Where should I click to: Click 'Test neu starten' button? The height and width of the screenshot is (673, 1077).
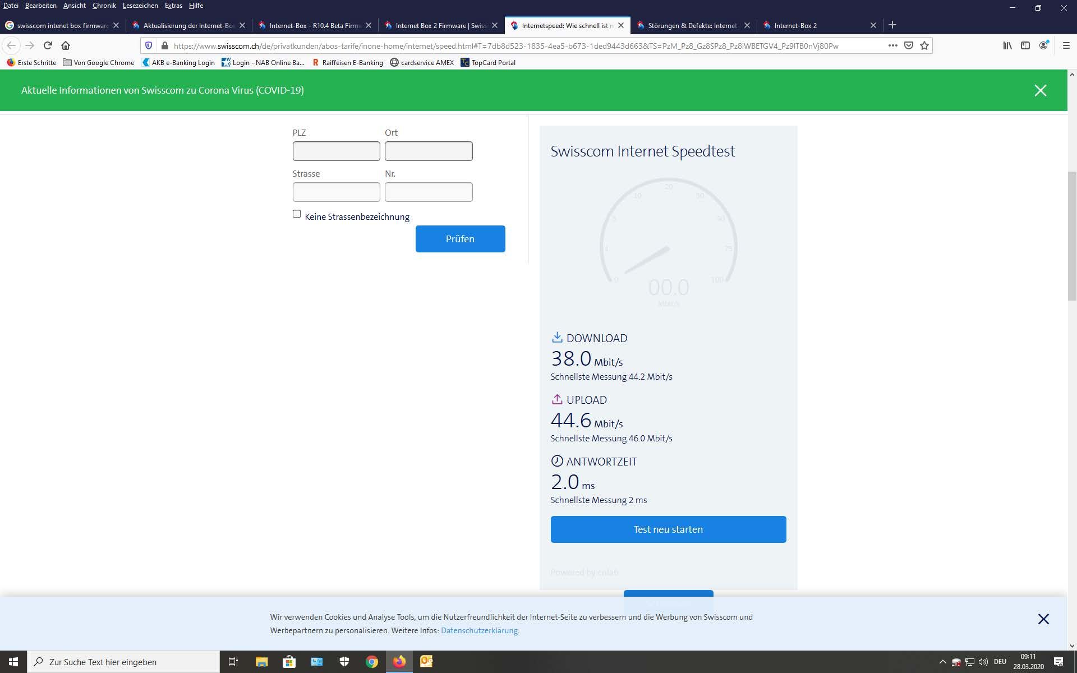pyautogui.click(x=668, y=529)
